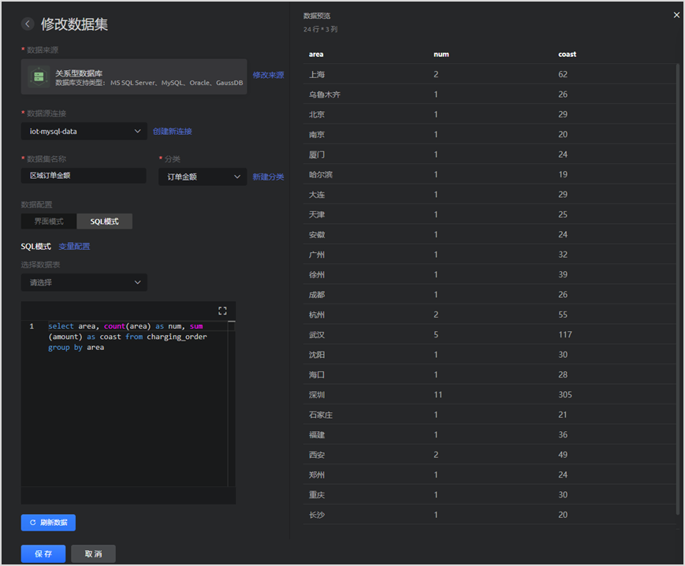Click the 修改来源 link
This screenshot has height=566, width=685.
point(268,75)
